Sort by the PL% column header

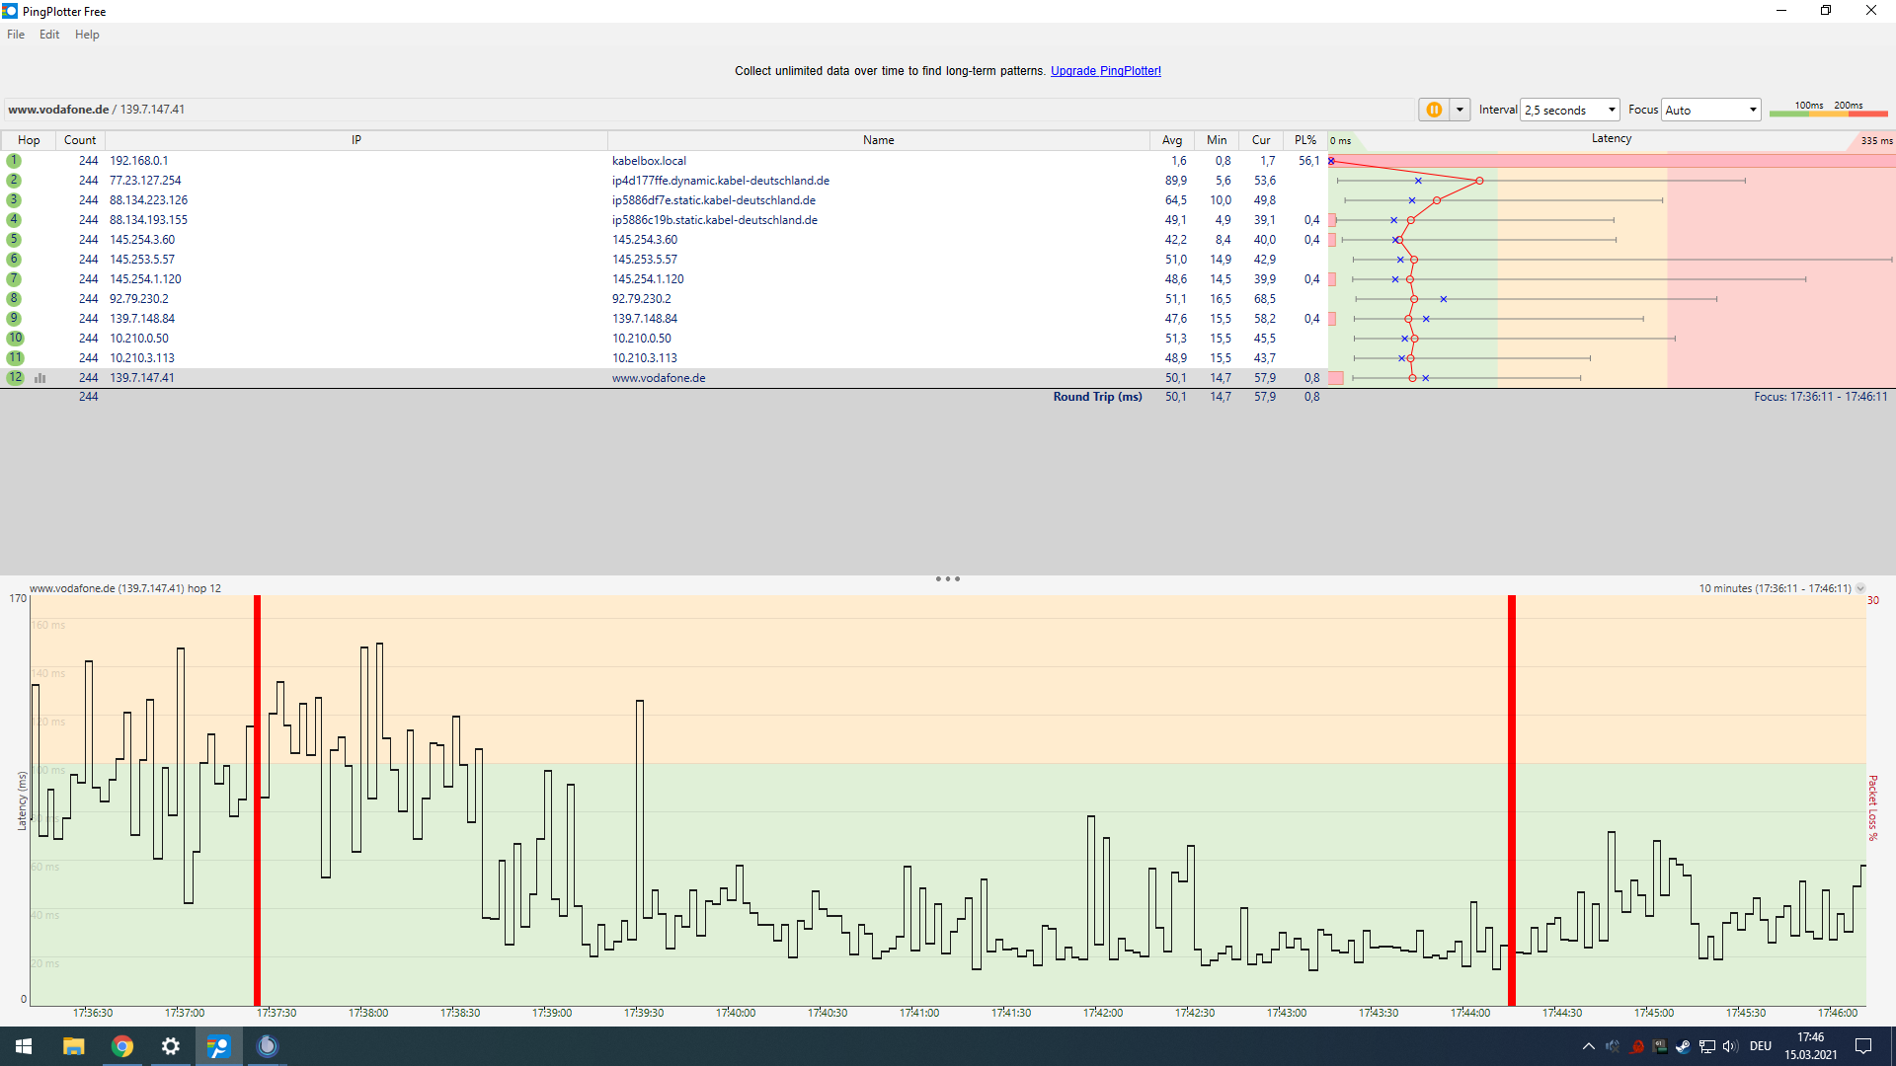tap(1305, 140)
